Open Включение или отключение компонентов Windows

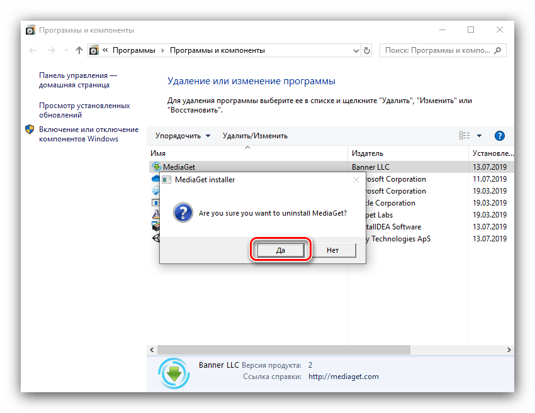(88, 134)
